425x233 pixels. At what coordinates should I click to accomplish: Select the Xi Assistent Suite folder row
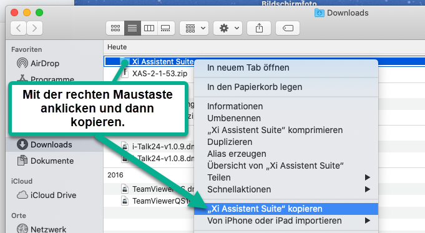[x=264, y=62]
